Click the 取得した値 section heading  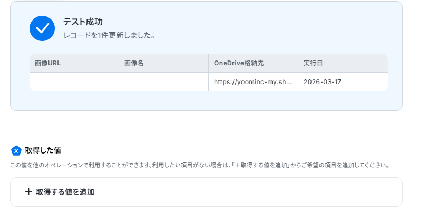point(43,150)
